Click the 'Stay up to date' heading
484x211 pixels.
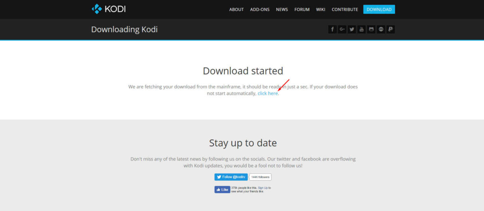coord(243,143)
